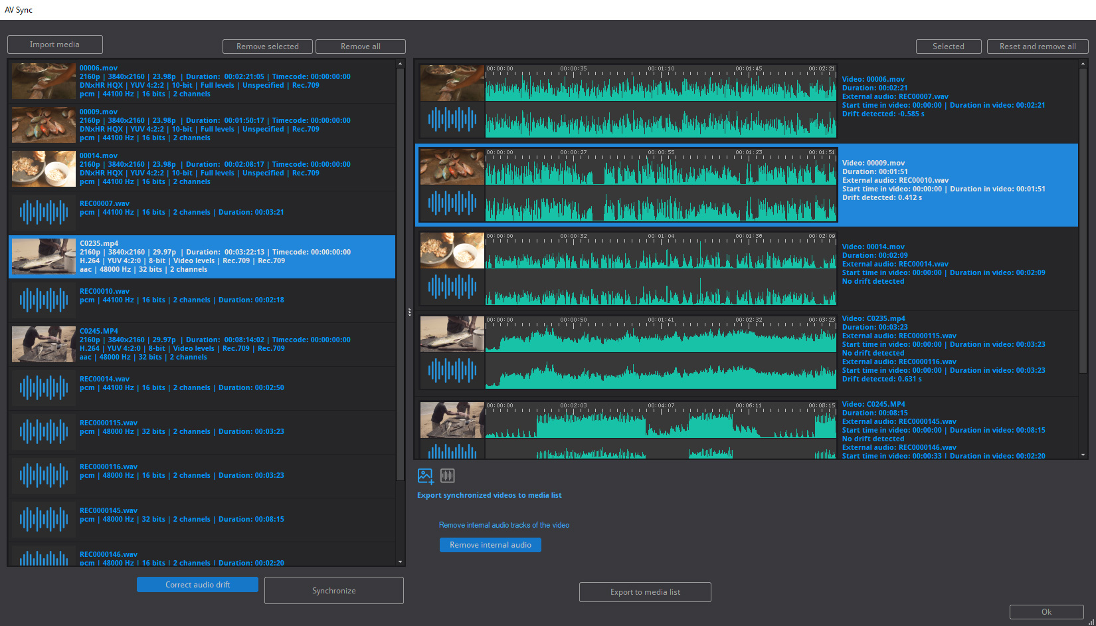Viewport: 1096px width, 626px height.
Task: Click the splitter handle between the panels
Action: (x=409, y=312)
